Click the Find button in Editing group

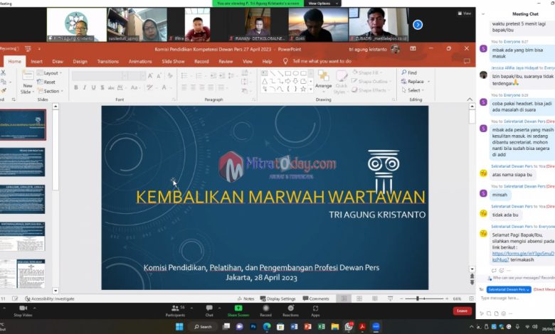pos(409,72)
